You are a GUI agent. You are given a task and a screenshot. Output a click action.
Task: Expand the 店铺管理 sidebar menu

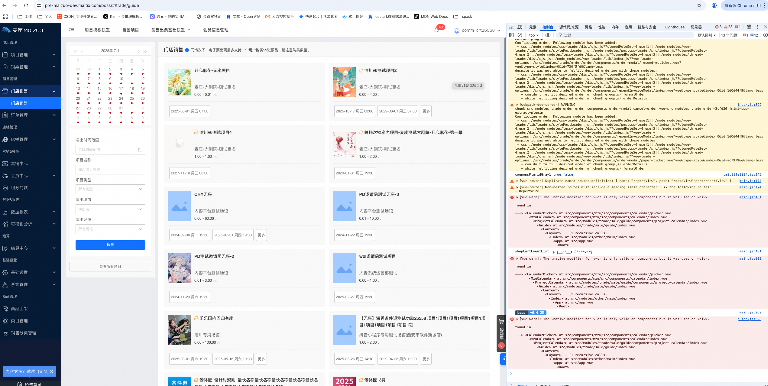pos(30,139)
